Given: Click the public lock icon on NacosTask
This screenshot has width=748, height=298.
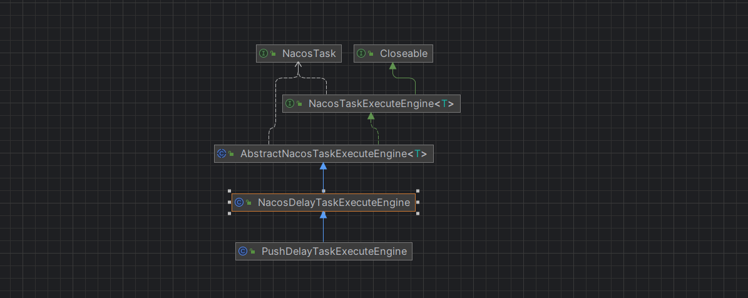Looking at the screenshot, I should pyautogui.click(x=273, y=54).
